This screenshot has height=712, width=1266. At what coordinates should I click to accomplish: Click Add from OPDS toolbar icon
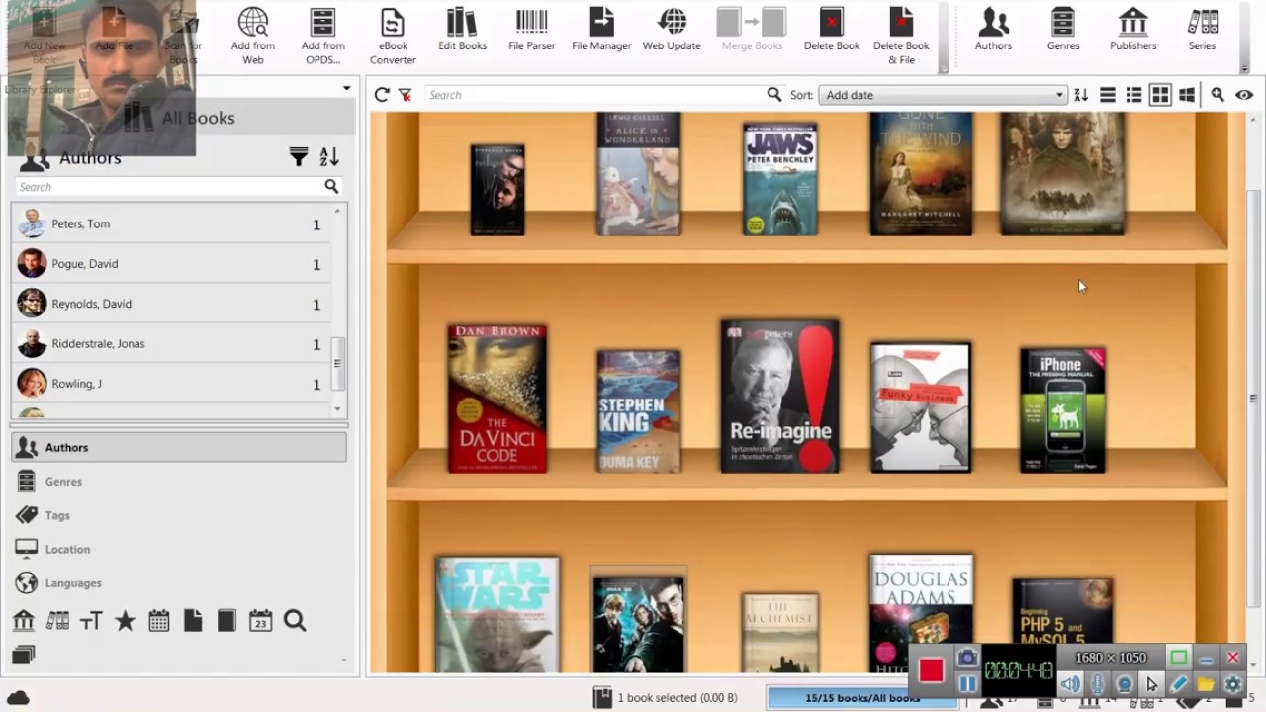tap(322, 36)
